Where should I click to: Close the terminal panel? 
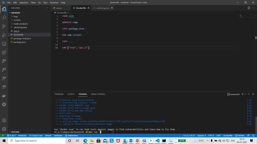(253, 94)
